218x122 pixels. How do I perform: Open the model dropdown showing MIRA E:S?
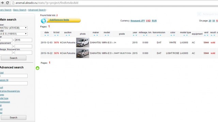(x=14, y=34)
